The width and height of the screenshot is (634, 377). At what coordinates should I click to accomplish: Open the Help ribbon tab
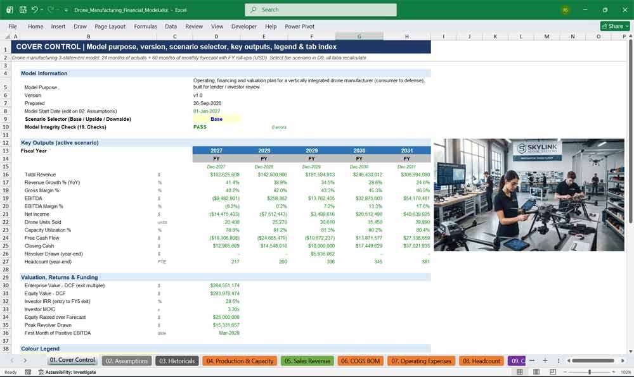point(271,26)
